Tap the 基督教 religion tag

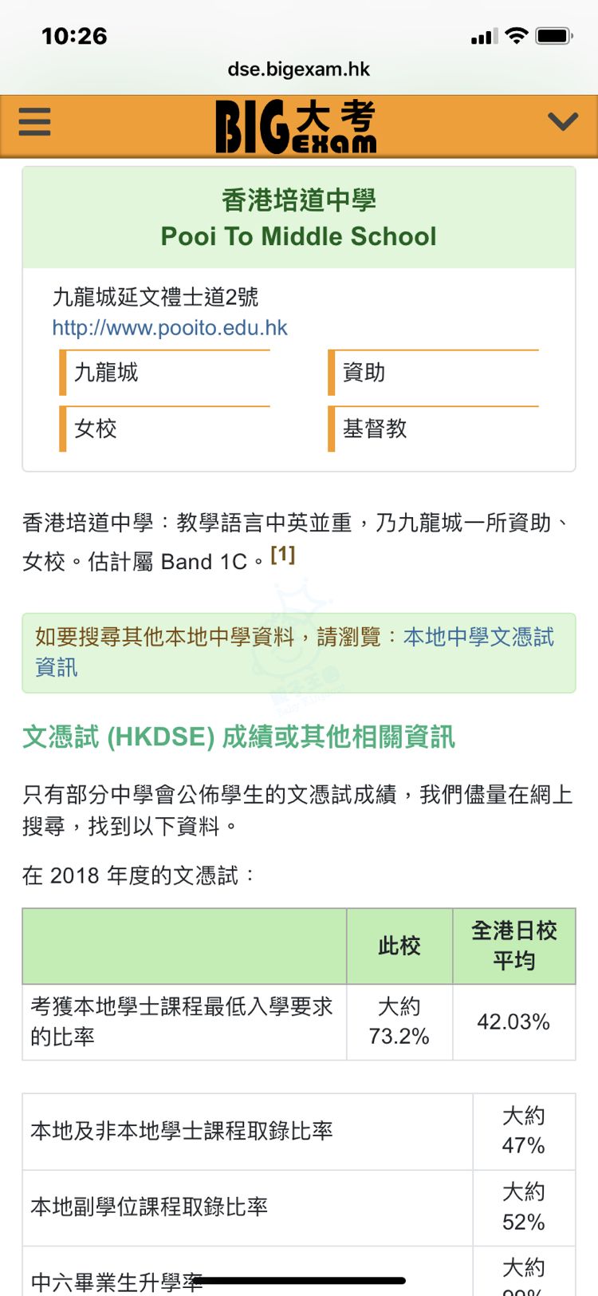coord(375,429)
